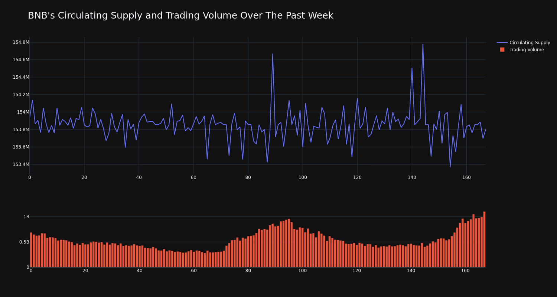Toggle the Circulating Supply legend entry
Viewport: 557px width, 297px height.
[523, 43]
